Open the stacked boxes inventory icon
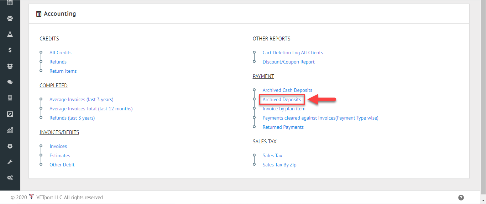Screen dimensions: 486x204 (10, 66)
